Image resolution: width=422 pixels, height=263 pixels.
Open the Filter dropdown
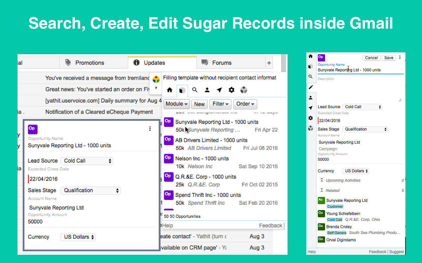pyautogui.click(x=221, y=104)
